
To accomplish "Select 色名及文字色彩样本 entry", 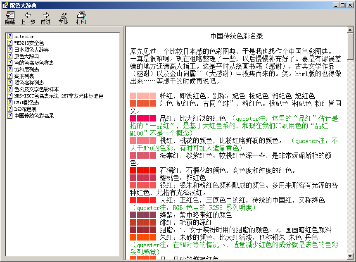I will click(x=36, y=89).
